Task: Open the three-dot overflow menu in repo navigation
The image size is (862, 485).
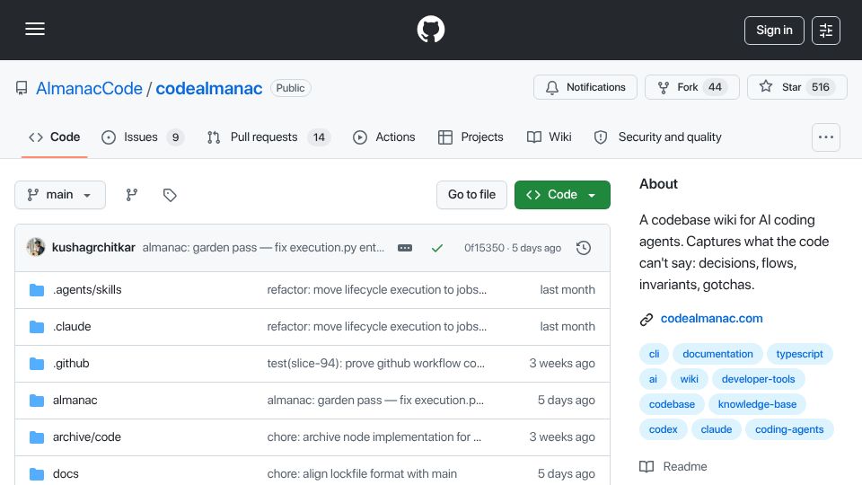Action: point(826,137)
